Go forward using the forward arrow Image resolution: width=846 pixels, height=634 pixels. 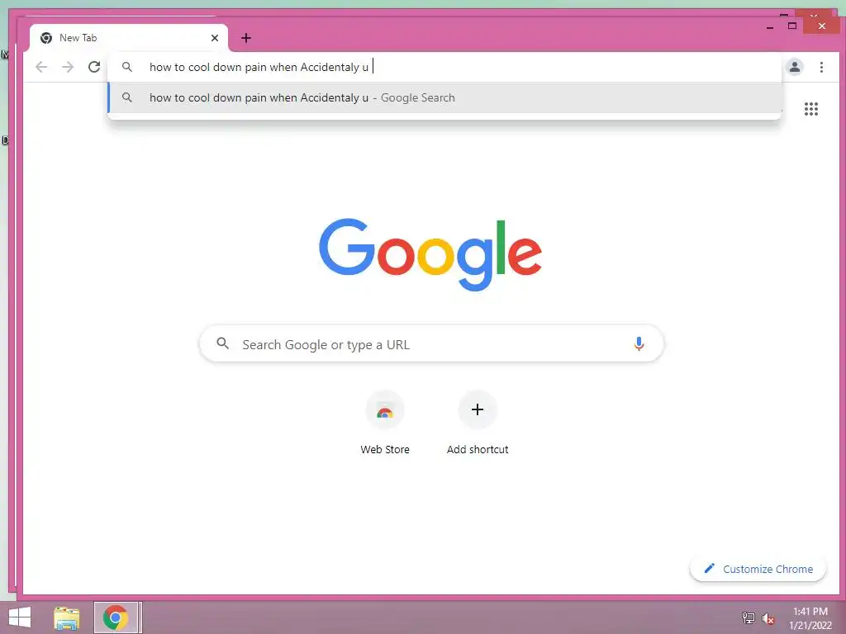click(68, 67)
